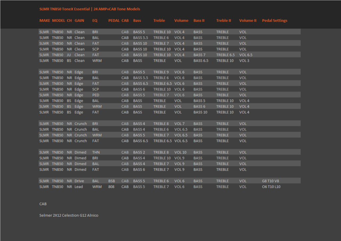Viewport: 341px width, 241px height.
Task: Click the CAB column header
Action: [x=125, y=20]
